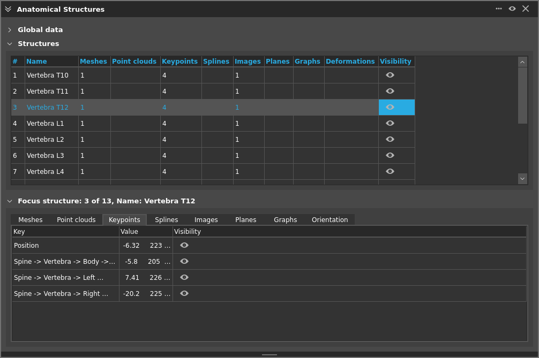Toggle visibility of Spine Vertebra Left keypoint
The width and height of the screenshot is (539, 358).
click(184, 277)
